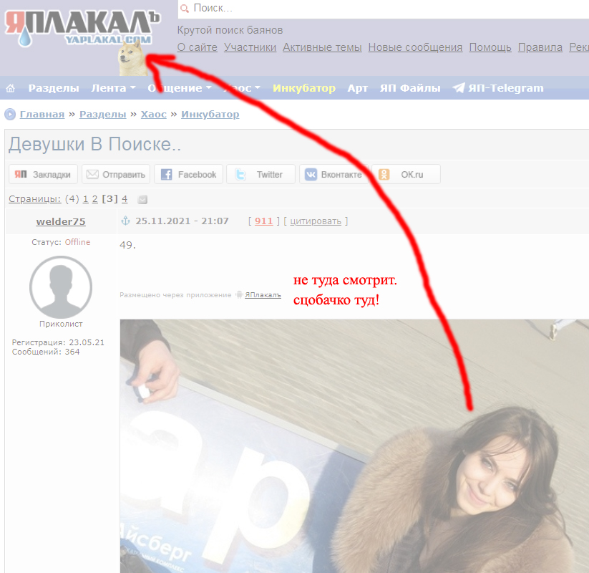
Task: Click the anchor post link icon
Action: (125, 221)
